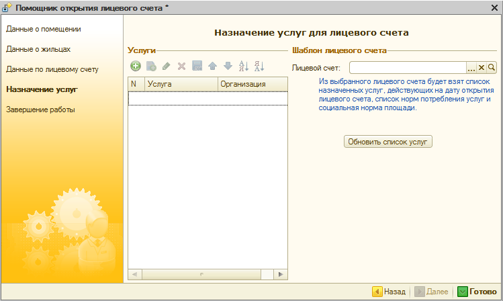This screenshot has height=301, width=503.
Task: Go to the Данные о помещении step
Action: tap(44, 29)
